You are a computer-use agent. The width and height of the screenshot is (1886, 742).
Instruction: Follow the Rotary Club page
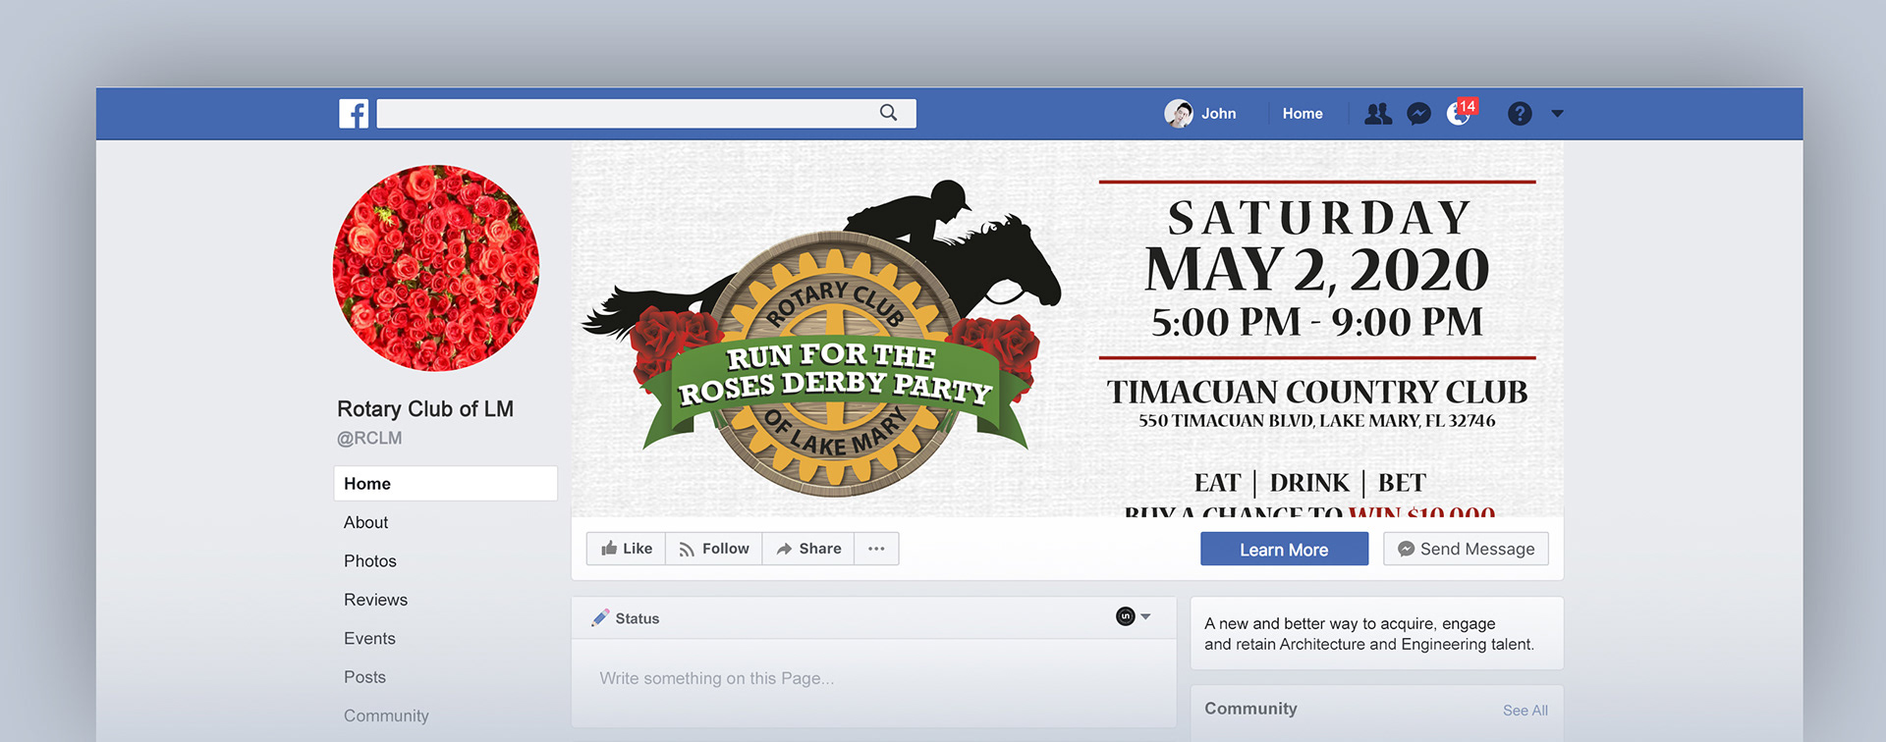(714, 549)
